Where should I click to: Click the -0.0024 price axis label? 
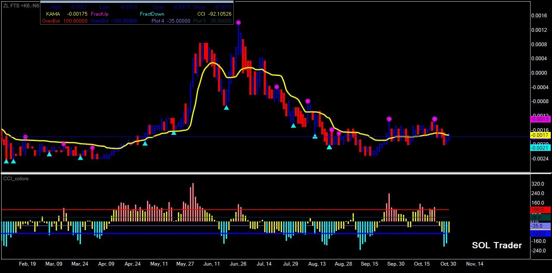pos(540,158)
